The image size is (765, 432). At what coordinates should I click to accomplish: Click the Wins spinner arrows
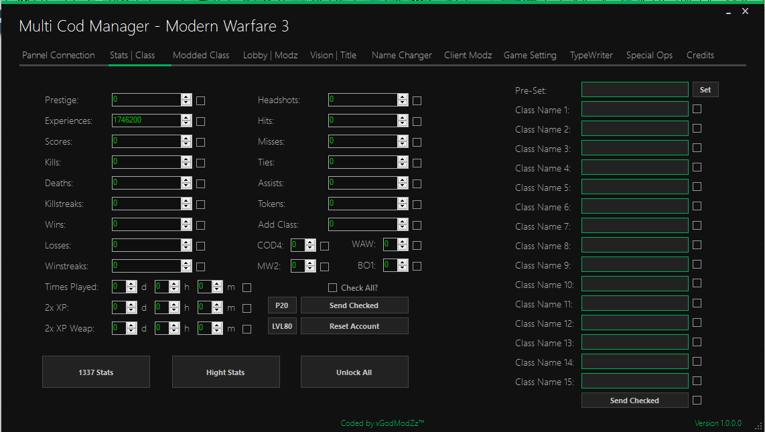tap(186, 224)
